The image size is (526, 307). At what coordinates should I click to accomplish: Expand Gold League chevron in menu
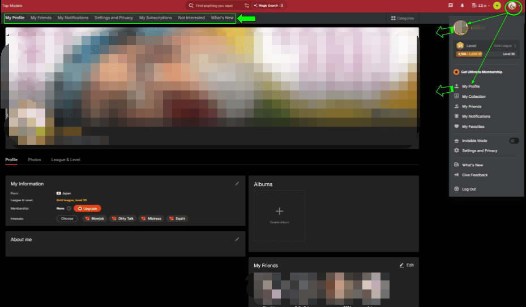(x=515, y=46)
